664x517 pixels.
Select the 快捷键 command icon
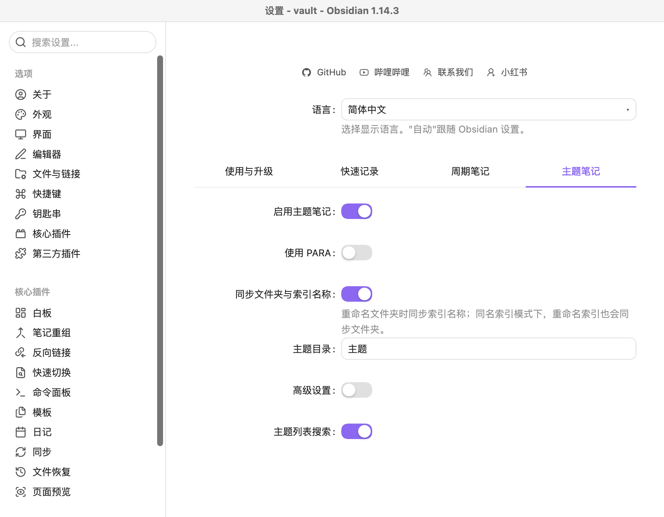click(21, 194)
